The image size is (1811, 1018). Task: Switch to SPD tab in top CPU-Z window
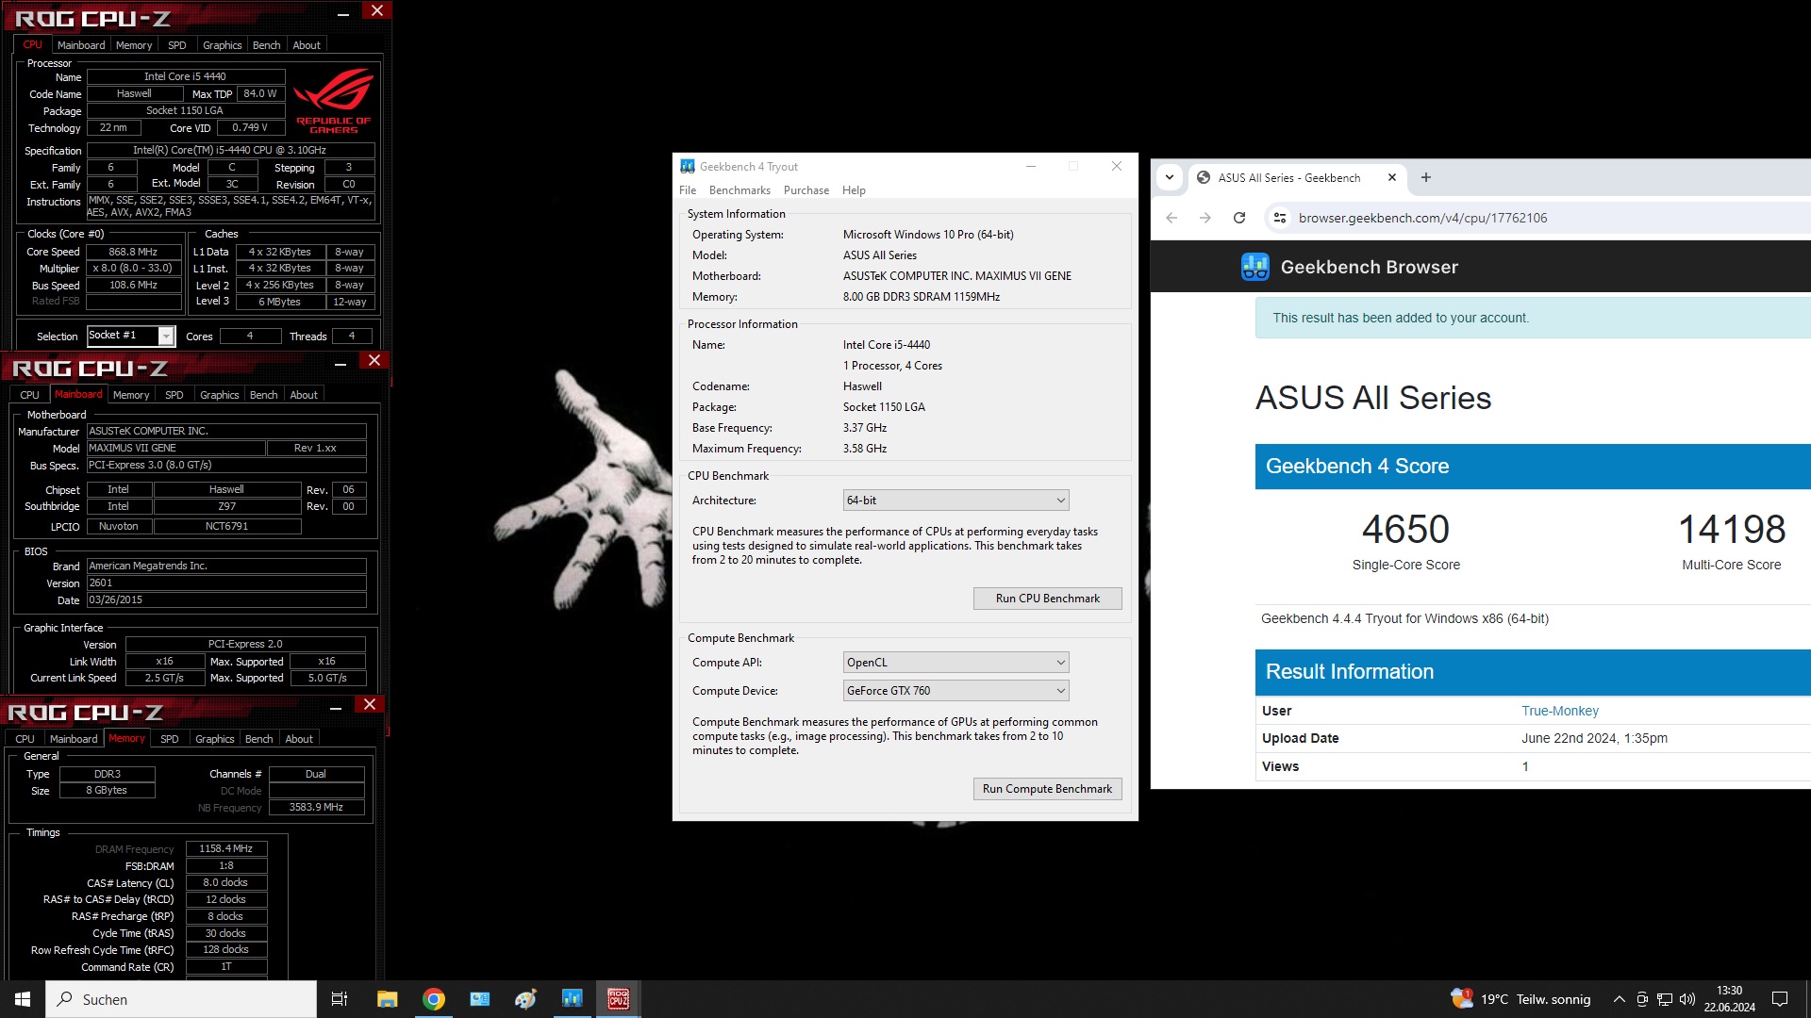click(177, 45)
